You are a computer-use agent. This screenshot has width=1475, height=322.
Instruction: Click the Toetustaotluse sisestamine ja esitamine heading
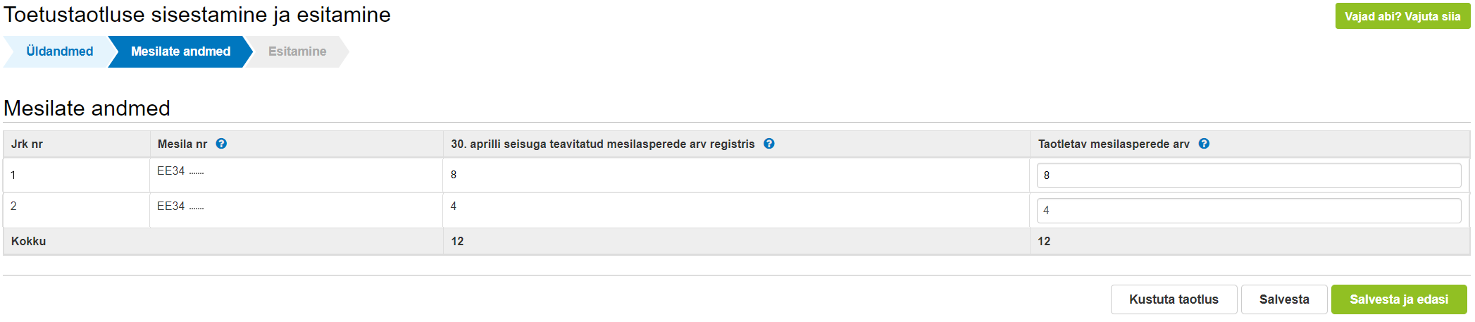(x=197, y=15)
